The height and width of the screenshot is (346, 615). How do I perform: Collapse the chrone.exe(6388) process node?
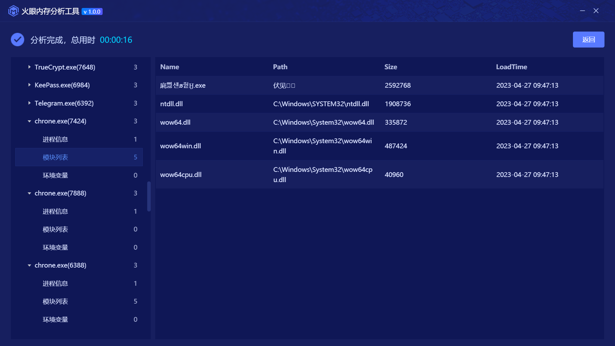click(29, 265)
